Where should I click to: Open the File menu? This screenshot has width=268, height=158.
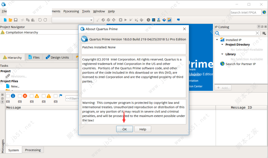tap(4, 11)
